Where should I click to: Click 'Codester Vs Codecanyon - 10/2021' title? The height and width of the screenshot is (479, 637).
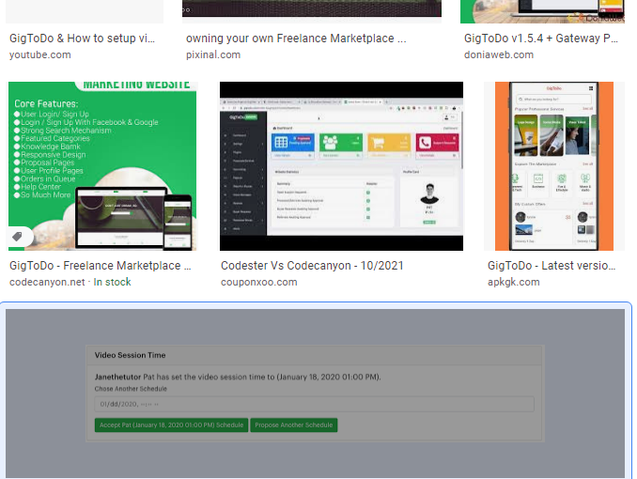coord(312,266)
